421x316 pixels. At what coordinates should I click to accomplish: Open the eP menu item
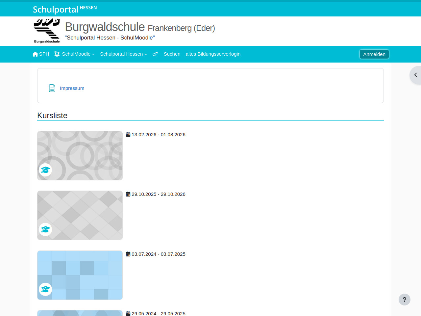155,54
